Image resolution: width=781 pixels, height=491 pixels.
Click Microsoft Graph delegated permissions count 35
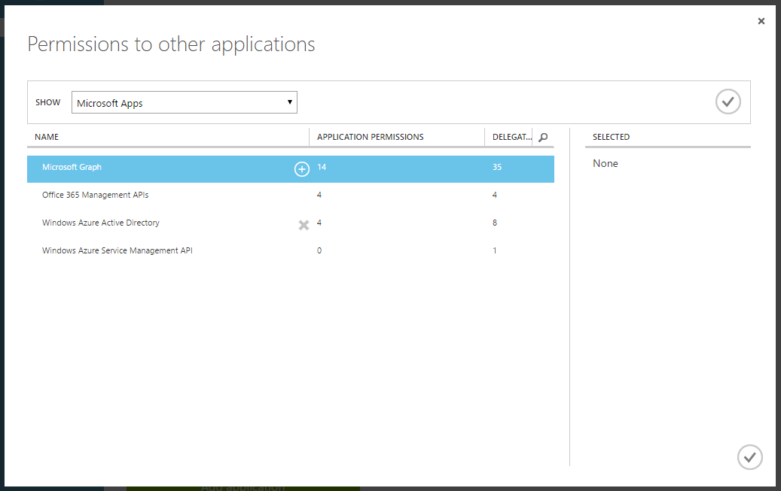coord(497,167)
